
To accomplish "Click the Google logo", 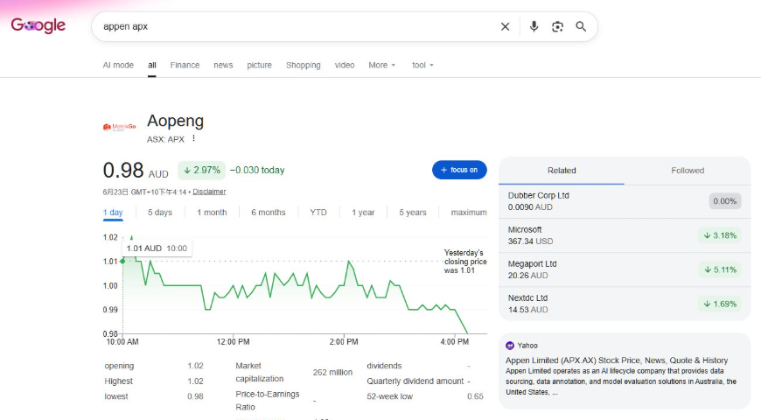I will (38, 25).
